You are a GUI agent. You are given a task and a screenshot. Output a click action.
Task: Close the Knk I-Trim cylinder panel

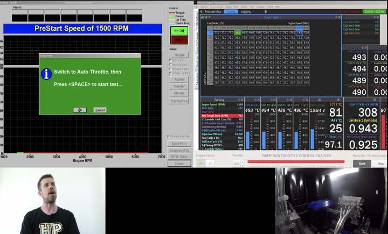tap(378, 17)
